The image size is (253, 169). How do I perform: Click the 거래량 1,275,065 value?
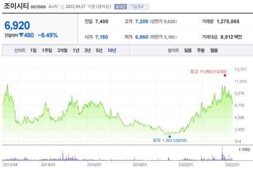coord(228,22)
